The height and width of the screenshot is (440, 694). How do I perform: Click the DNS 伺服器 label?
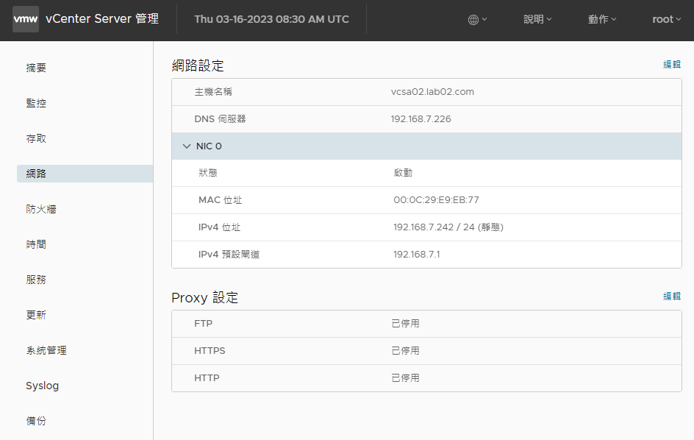(x=221, y=118)
